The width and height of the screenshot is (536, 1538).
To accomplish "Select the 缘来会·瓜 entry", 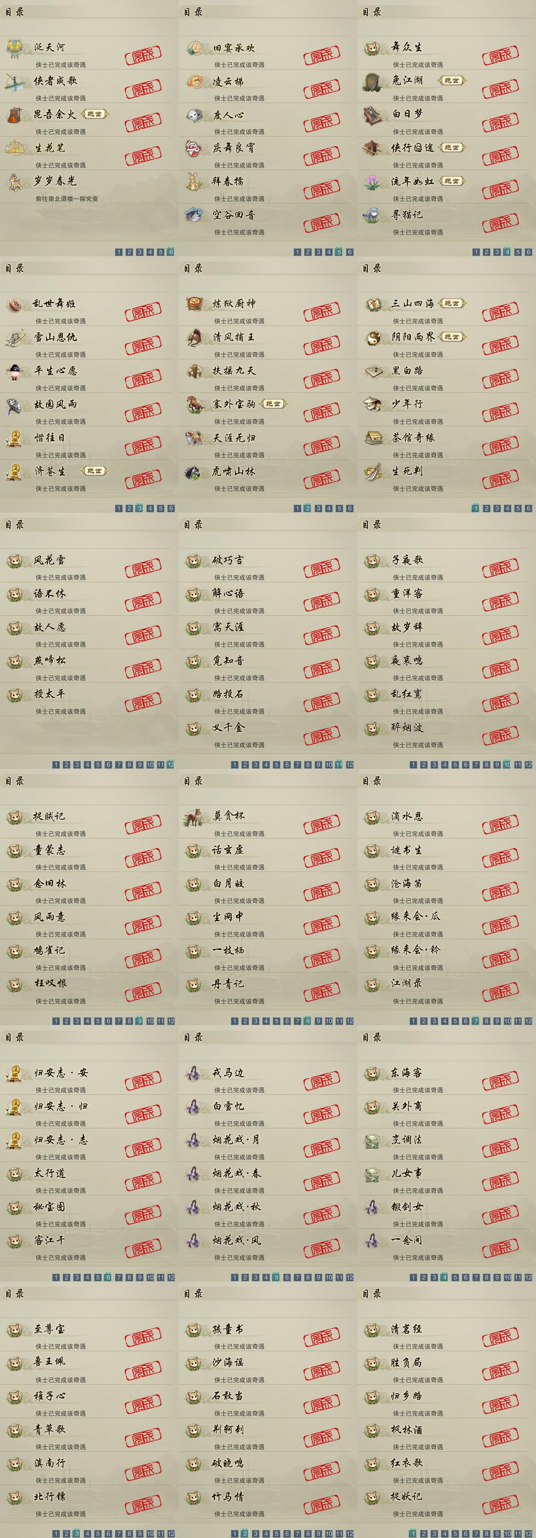I will coord(416,916).
